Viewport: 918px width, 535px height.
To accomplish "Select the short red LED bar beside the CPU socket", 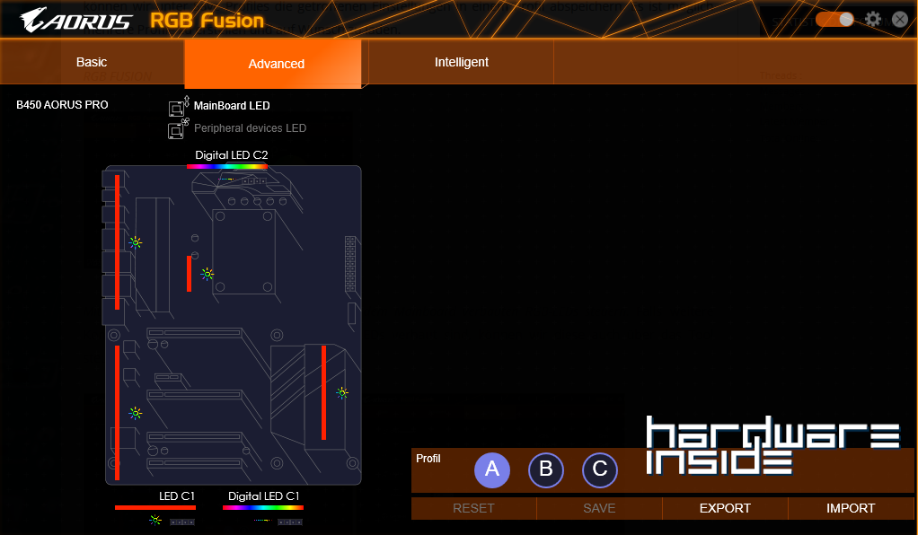I will click(189, 274).
